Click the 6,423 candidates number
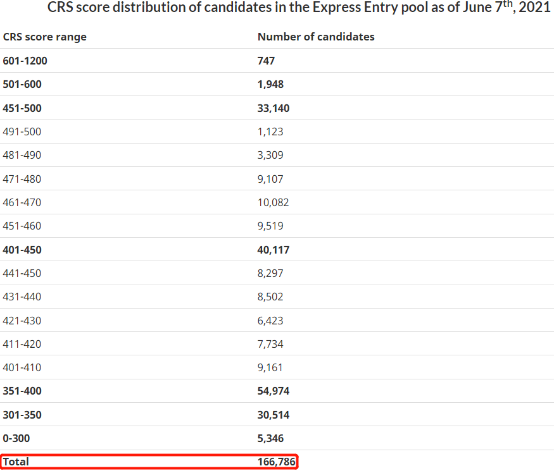 pyautogui.click(x=270, y=321)
